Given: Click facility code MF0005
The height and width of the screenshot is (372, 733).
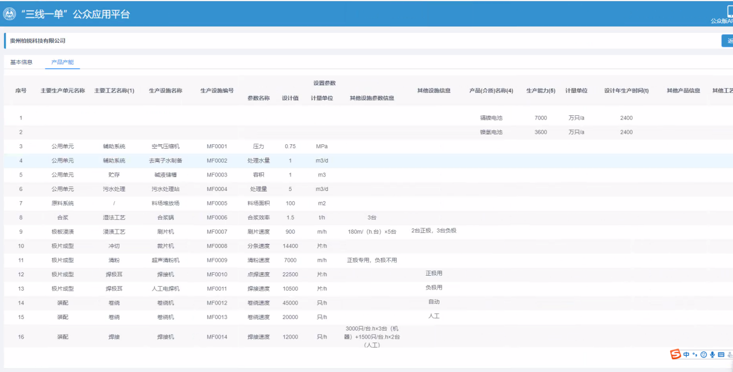Looking at the screenshot, I should tap(217, 203).
